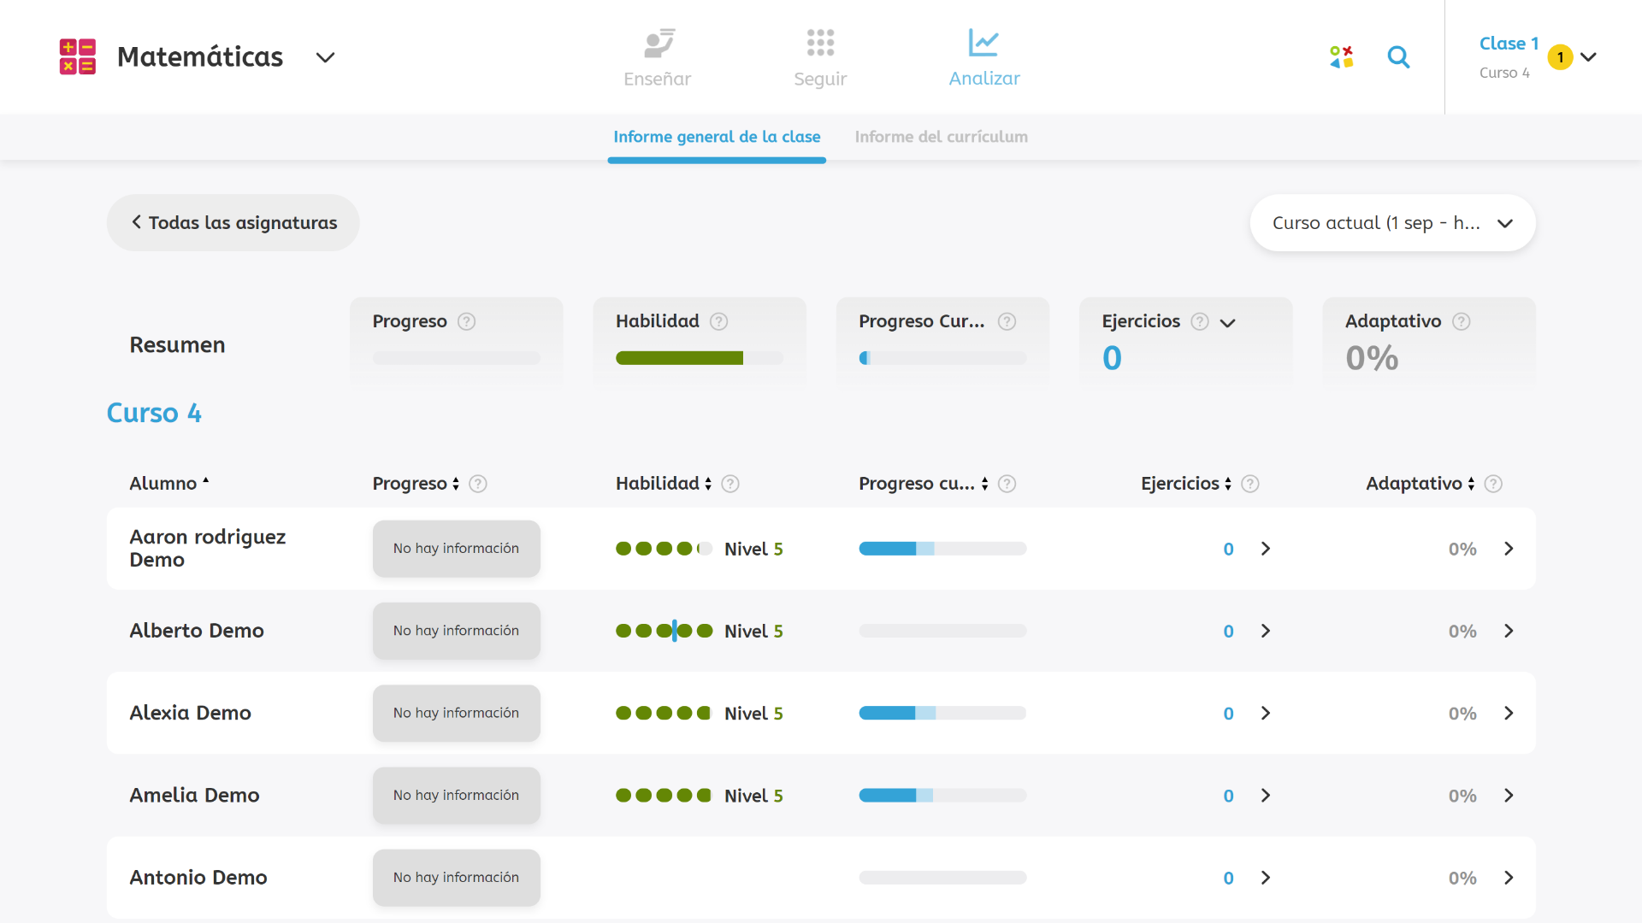
Task: Click help icon next to Habilidad summary
Action: pos(719,321)
